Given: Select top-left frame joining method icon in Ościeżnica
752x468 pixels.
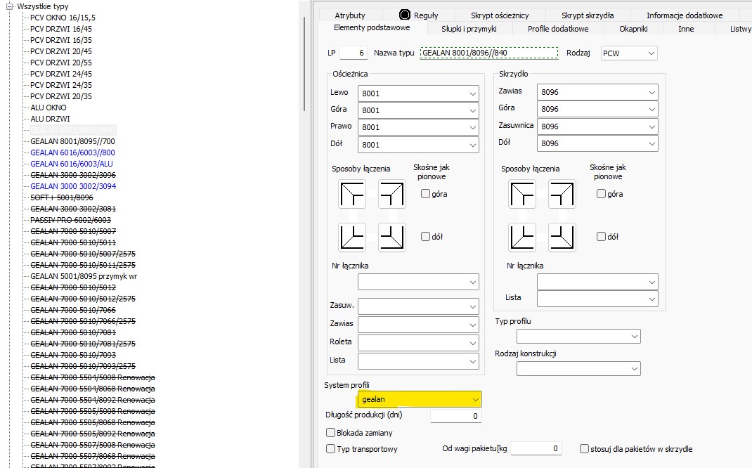Looking at the screenshot, I should pyautogui.click(x=352, y=194).
